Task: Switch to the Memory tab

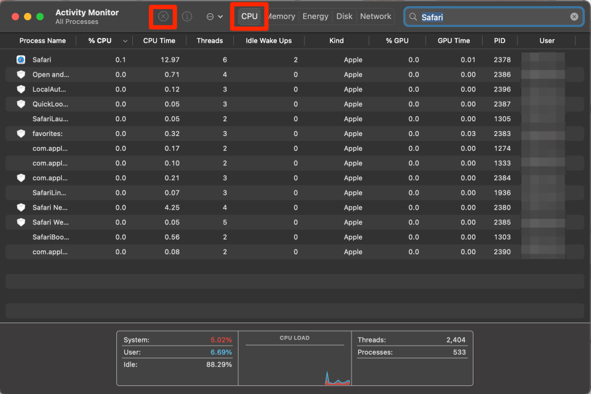Action: click(282, 17)
